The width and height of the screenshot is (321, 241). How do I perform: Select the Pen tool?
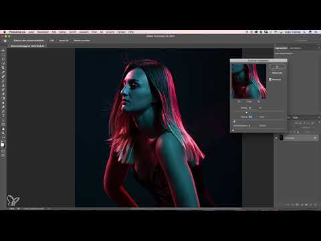[3, 111]
